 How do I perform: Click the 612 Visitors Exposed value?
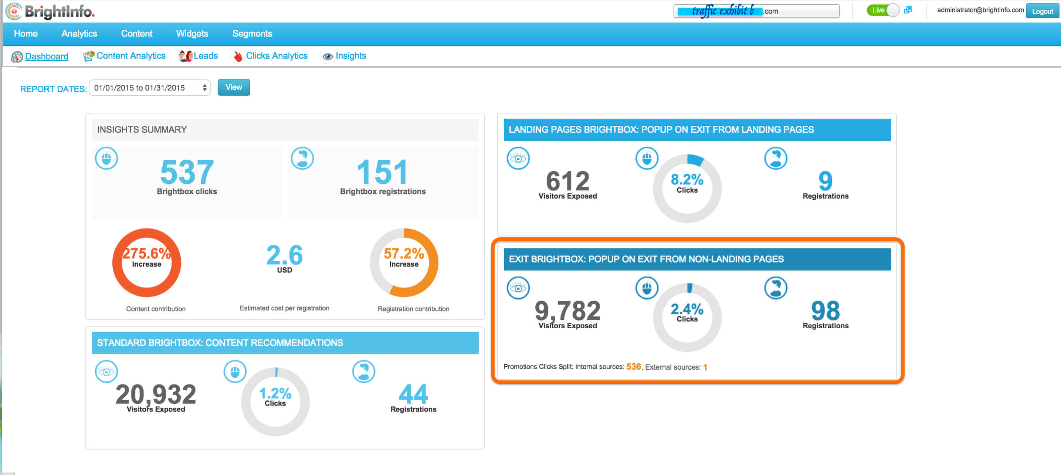pos(567,181)
